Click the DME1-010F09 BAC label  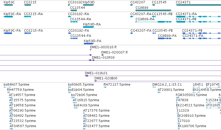click(103, 58)
